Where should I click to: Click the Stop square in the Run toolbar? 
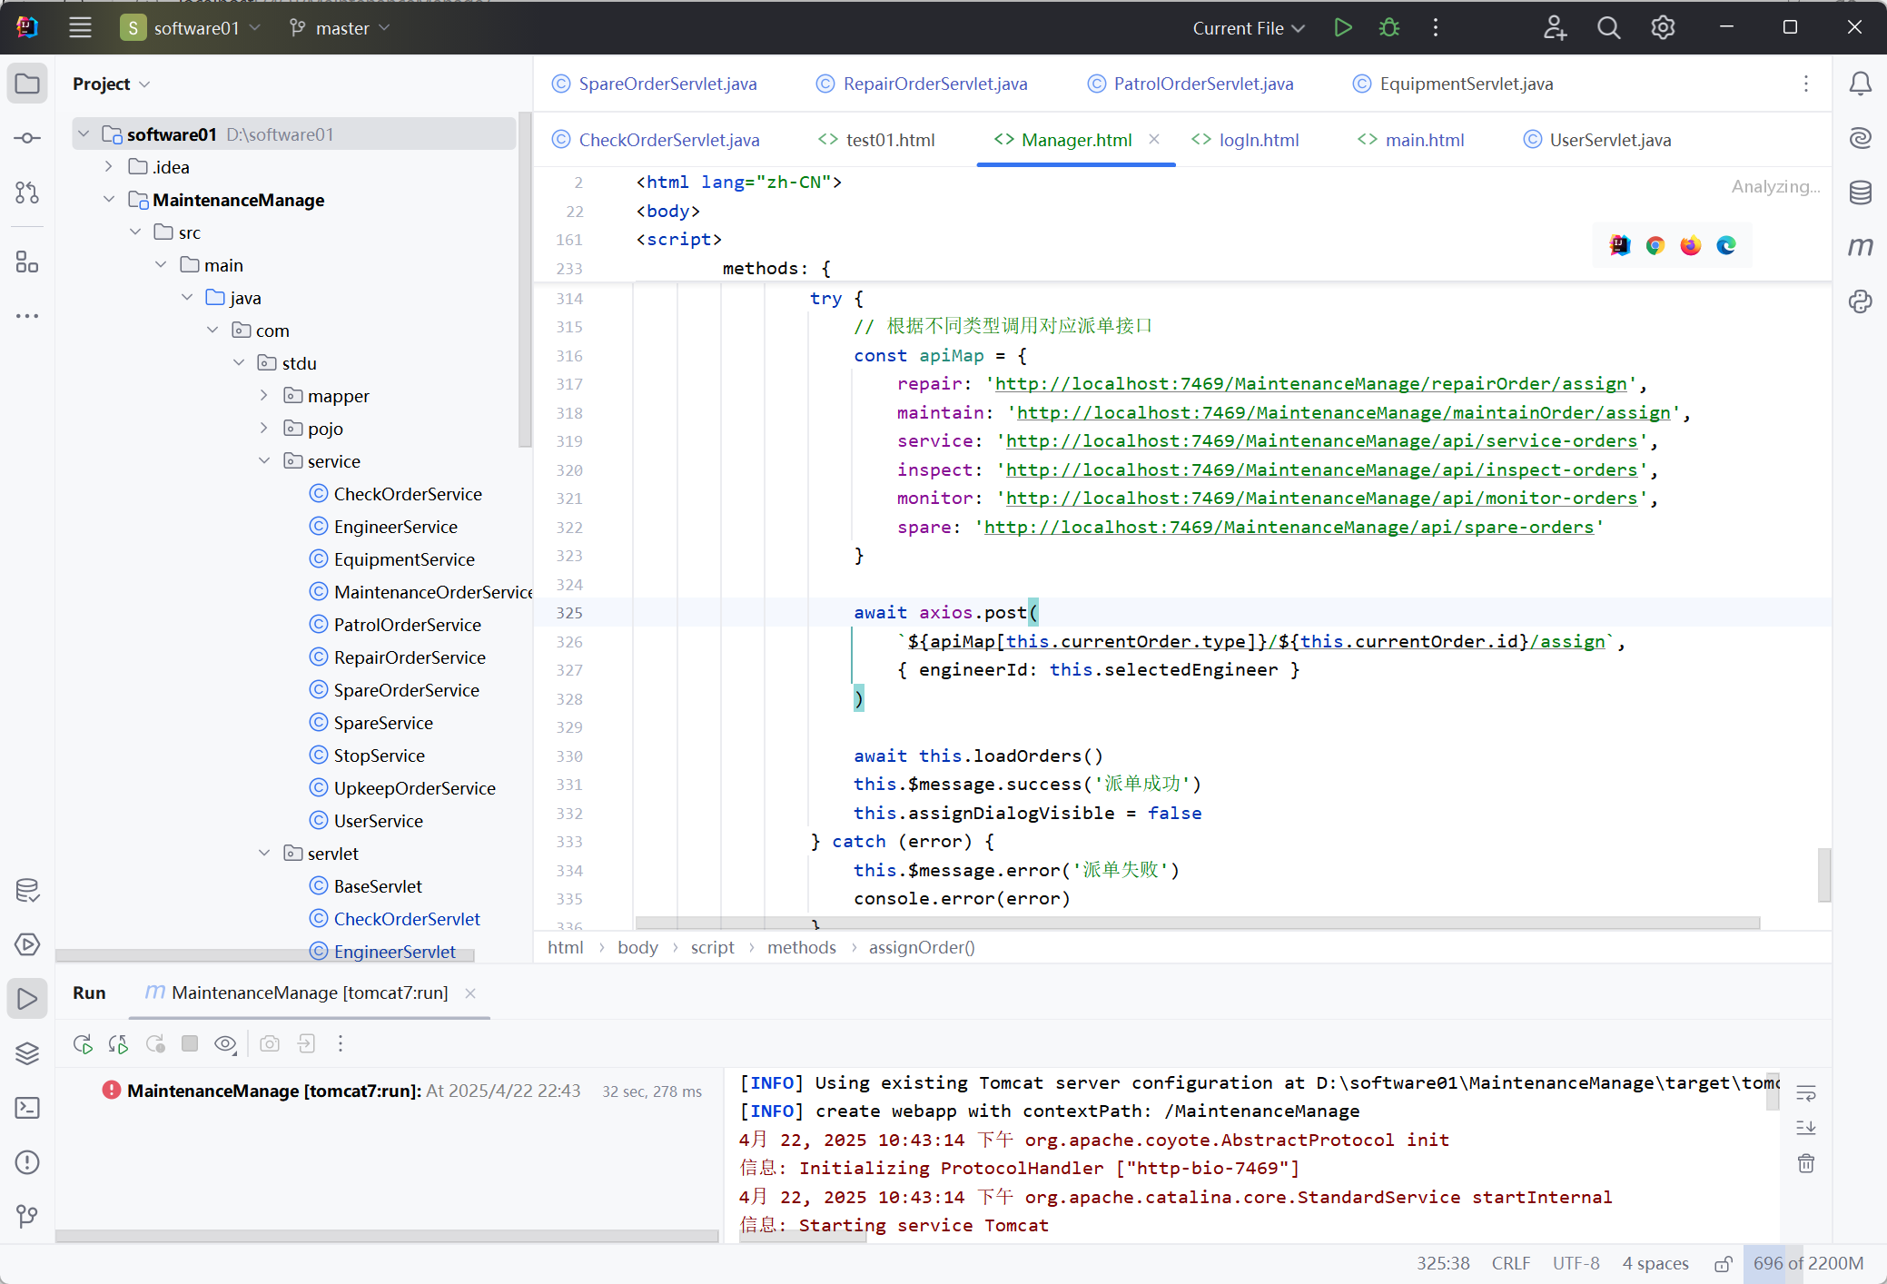click(190, 1044)
